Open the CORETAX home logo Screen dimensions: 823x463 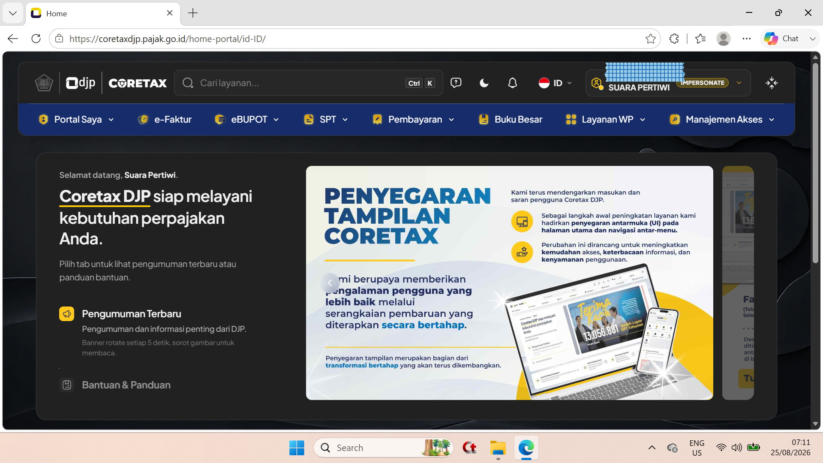tap(138, 83)
